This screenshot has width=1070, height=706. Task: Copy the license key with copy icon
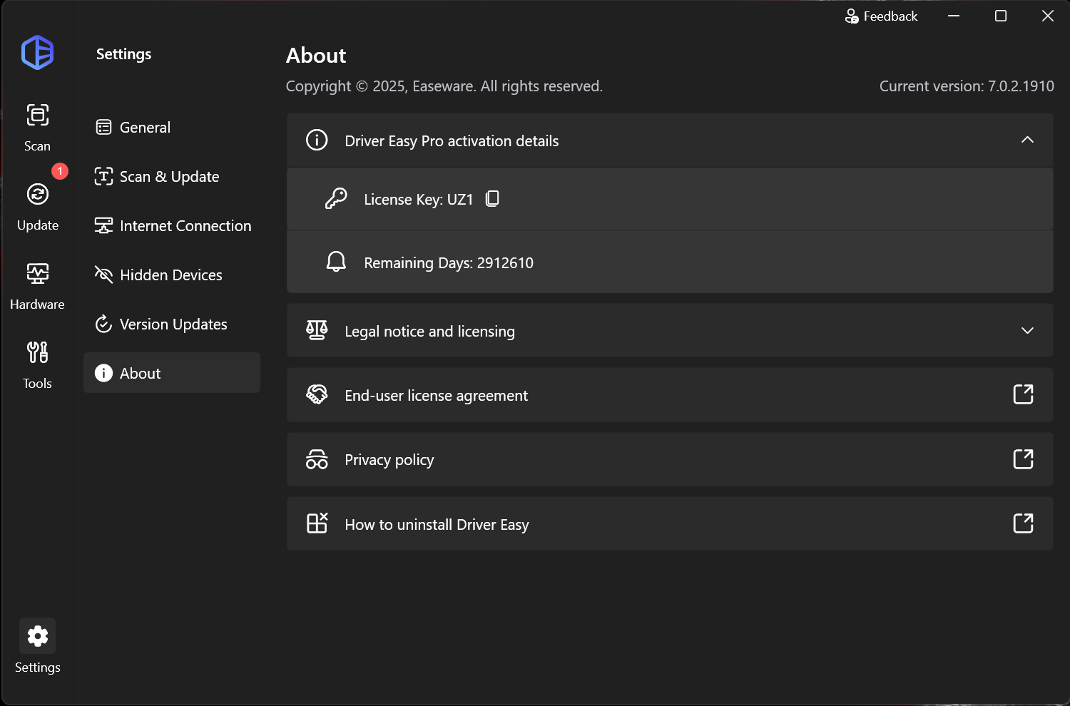tap(492, 199)
